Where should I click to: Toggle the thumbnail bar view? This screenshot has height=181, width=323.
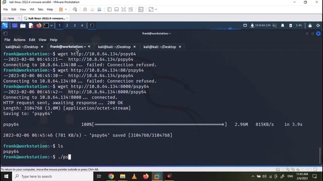pyautogui.click(x=117, y=10)
